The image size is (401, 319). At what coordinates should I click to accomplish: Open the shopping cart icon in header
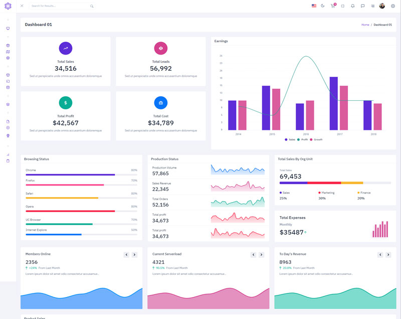(332, 6)
